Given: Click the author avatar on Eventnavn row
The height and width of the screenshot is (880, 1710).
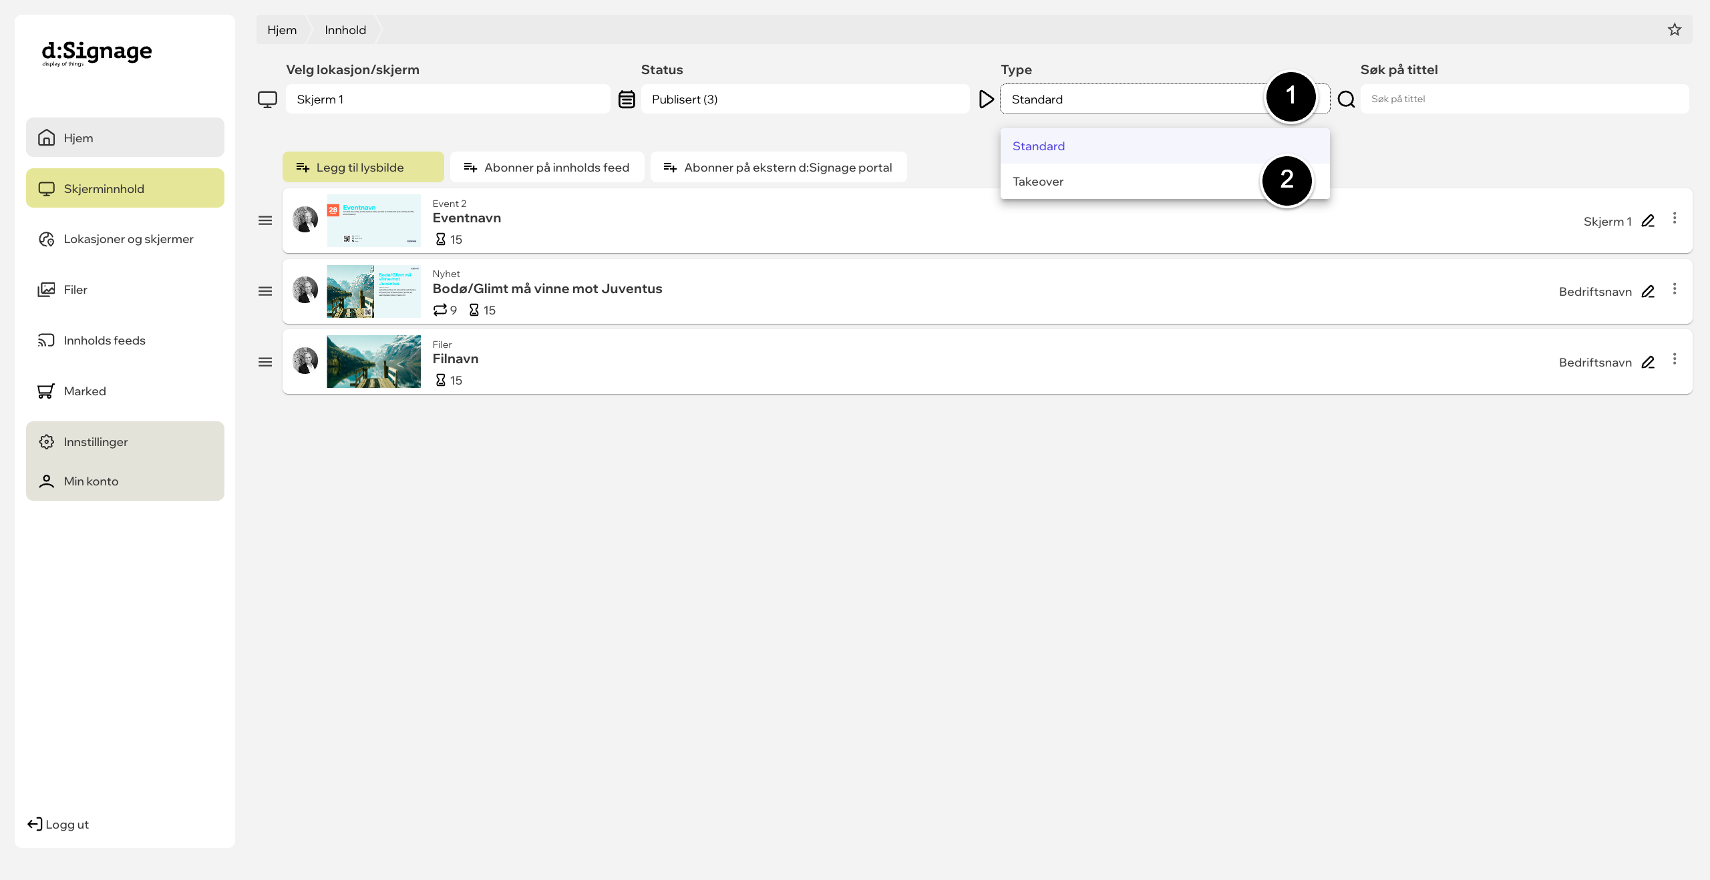Looking at the screenshot, I should pyautogui.click(x=305, y=220).
